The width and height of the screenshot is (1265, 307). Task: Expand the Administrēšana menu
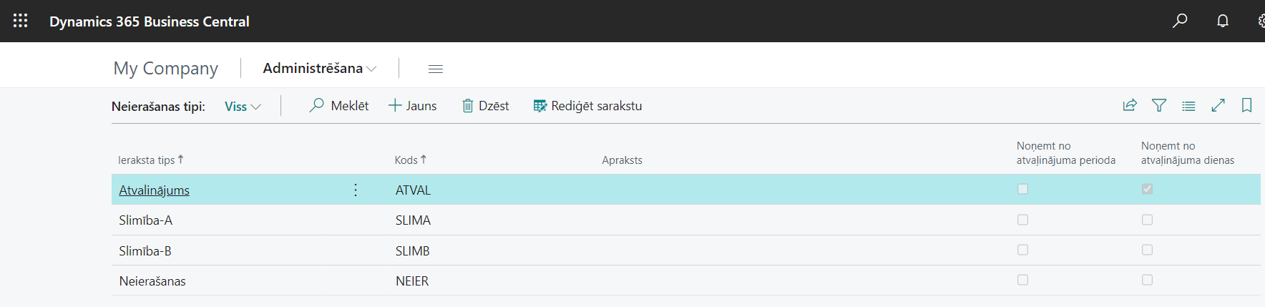(x=319, y=69)
